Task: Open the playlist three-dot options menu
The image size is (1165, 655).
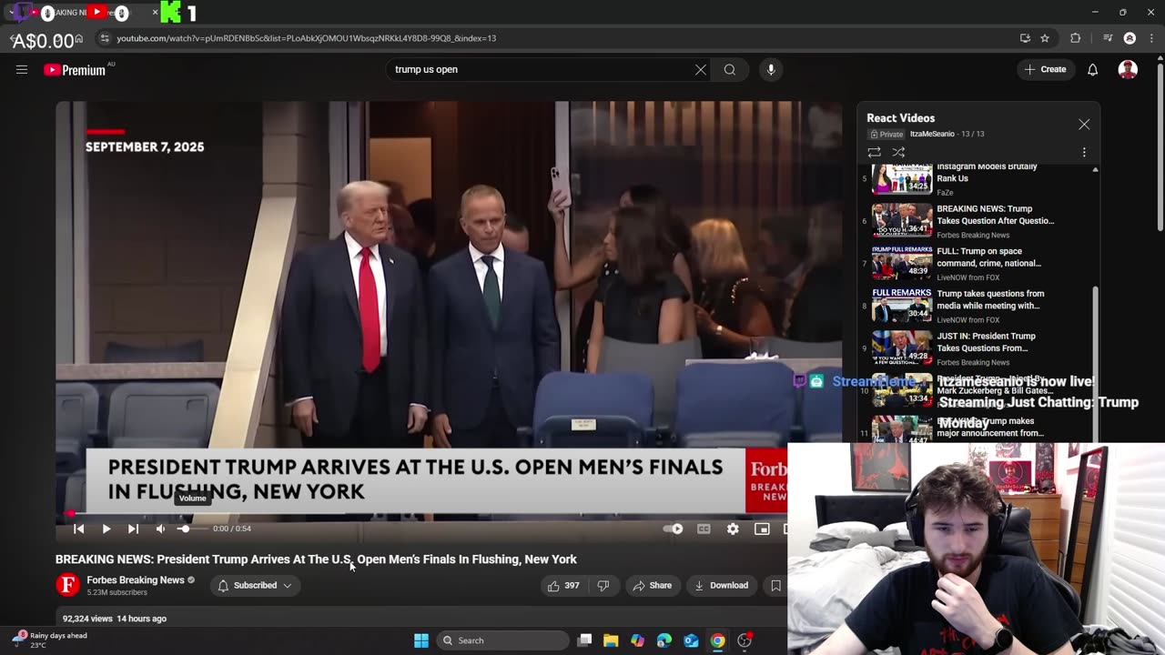Action: tap(1084, 152)
